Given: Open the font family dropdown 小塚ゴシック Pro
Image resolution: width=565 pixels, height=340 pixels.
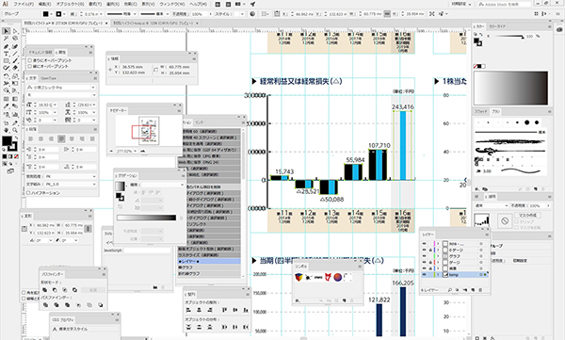Looking at the screenshot, I should coord(61,88).
